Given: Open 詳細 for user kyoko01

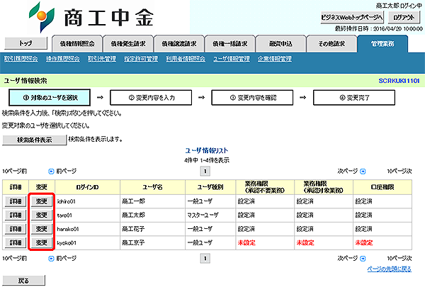Looking at the screenshot, I should click(x=16, y=242).
